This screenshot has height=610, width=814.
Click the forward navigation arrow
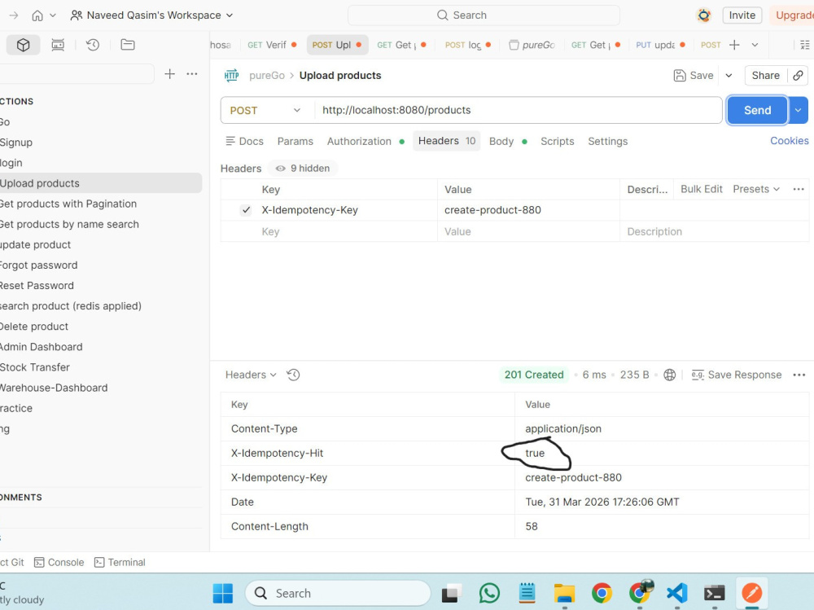click(x=14, y=15)
